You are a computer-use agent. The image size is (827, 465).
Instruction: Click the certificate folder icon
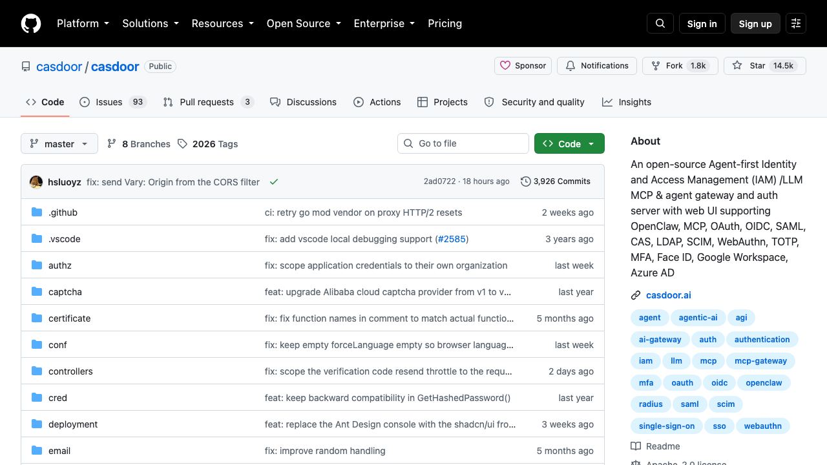tap(37, 318)
